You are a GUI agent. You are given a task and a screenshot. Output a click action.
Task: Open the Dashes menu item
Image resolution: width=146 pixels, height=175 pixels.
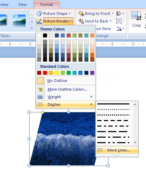click(66, 104)
